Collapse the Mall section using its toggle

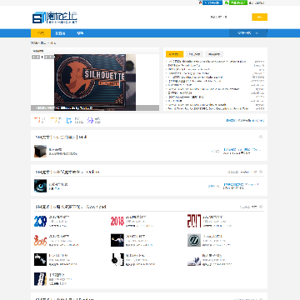261,137
